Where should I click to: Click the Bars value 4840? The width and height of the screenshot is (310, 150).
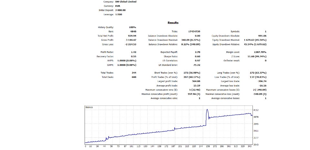133,32
